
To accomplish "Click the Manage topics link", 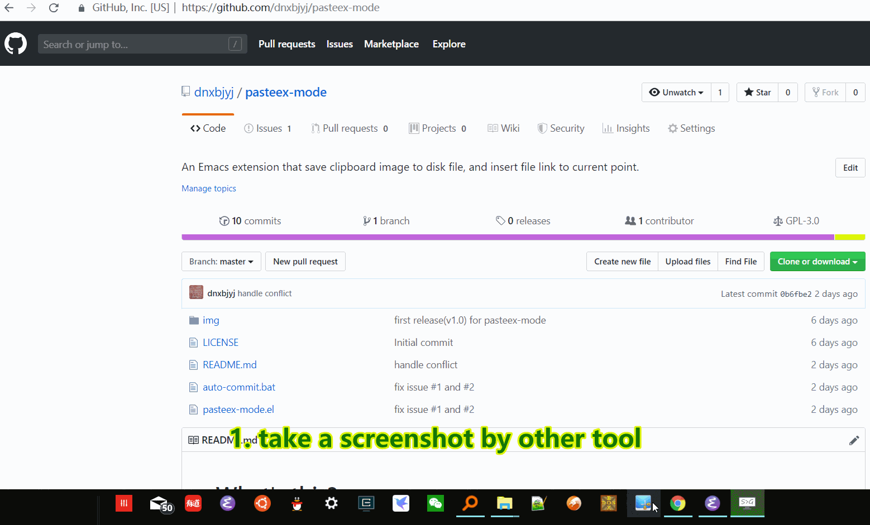I will click(x=209, y=189).
